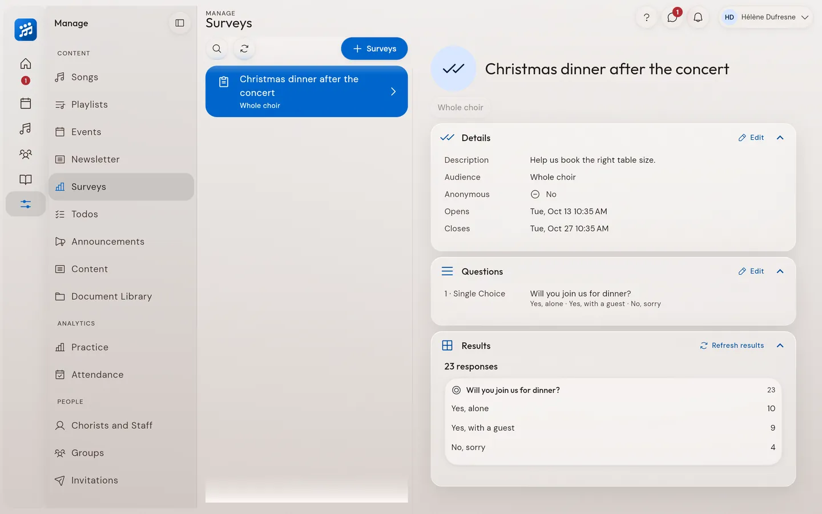
Task: Collapse the Details section
Action: point(780,138)
